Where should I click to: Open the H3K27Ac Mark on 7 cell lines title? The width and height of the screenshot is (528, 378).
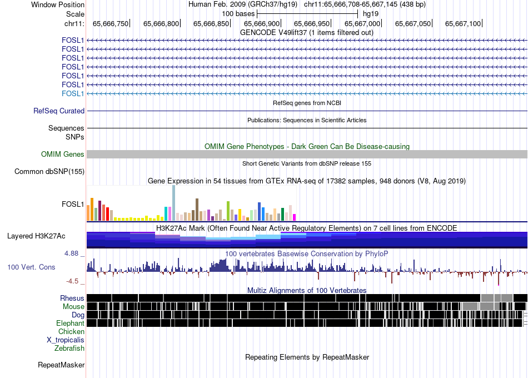307,228
